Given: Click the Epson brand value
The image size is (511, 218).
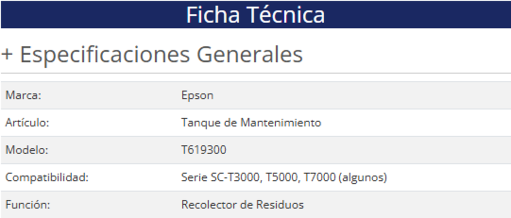Looking at the screenshot, I should (x=197, y=95).
